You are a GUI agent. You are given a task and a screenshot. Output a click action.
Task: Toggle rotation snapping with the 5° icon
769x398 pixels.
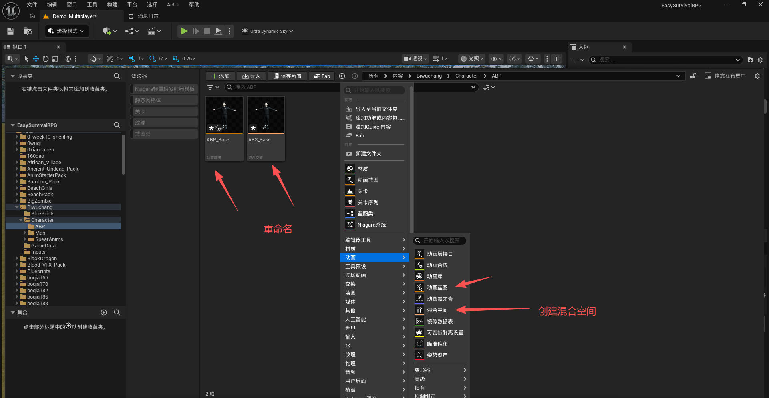[153, 59]
